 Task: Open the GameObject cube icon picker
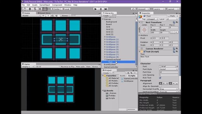coord(140,16)
